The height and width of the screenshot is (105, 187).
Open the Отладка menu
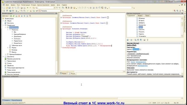[x=33, y=5]
